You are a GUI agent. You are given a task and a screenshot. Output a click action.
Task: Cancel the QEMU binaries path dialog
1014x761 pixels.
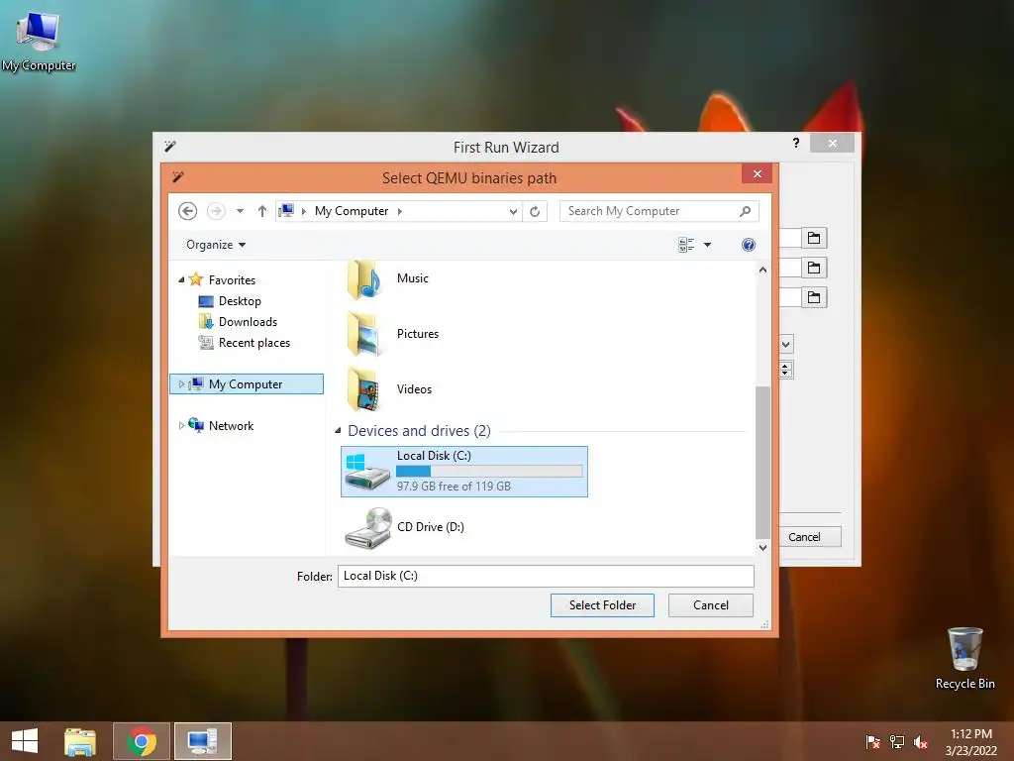click(x=711, y=605)
